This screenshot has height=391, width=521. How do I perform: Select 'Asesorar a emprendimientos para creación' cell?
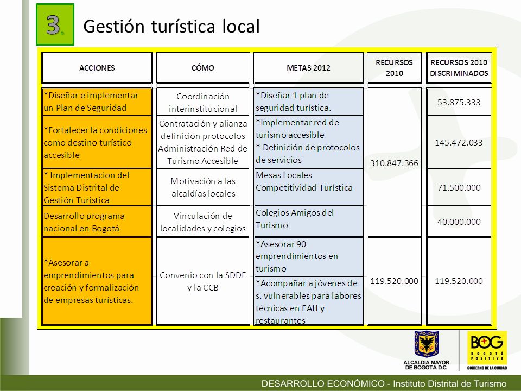click(x=97, y=281)
